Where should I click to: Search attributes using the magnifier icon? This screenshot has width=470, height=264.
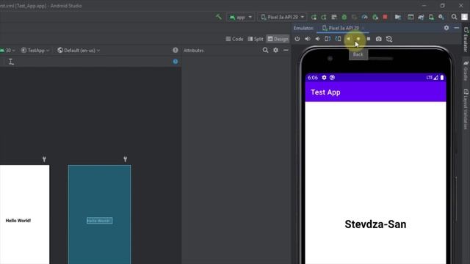265,51
